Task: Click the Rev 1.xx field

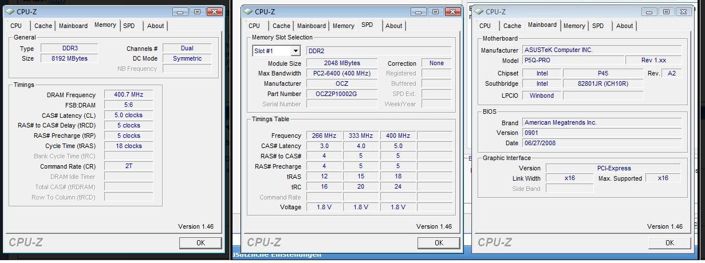Action: 653,61
